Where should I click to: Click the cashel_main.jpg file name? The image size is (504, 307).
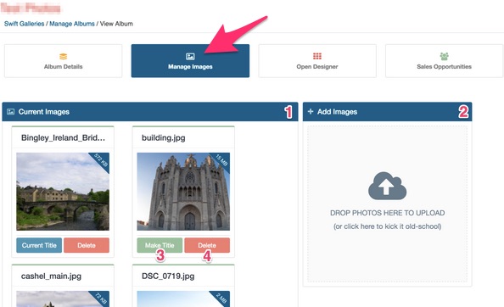(51, 276)
